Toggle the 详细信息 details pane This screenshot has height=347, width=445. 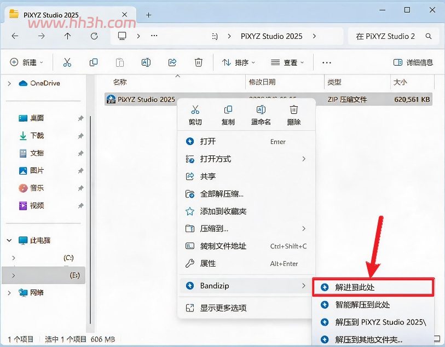(413, 62)
